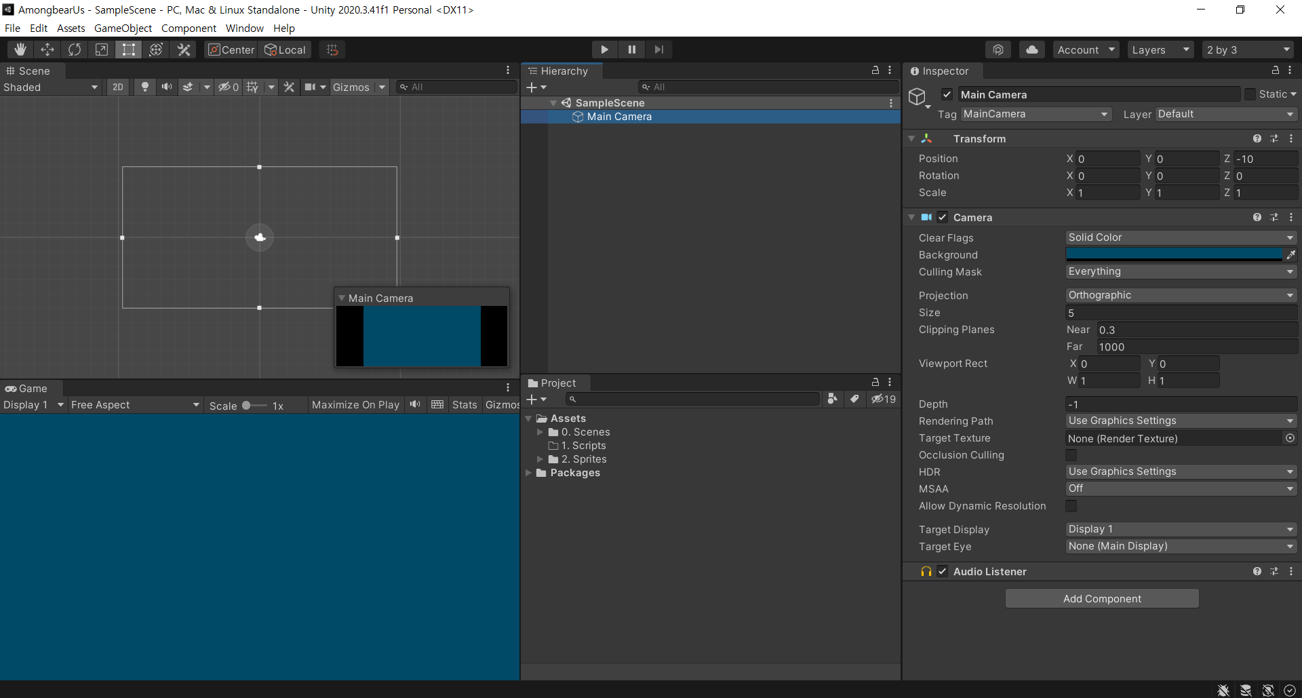The image size is (1302, 698).
Task: Select the Move tool
Action: [x=47, y=50]
